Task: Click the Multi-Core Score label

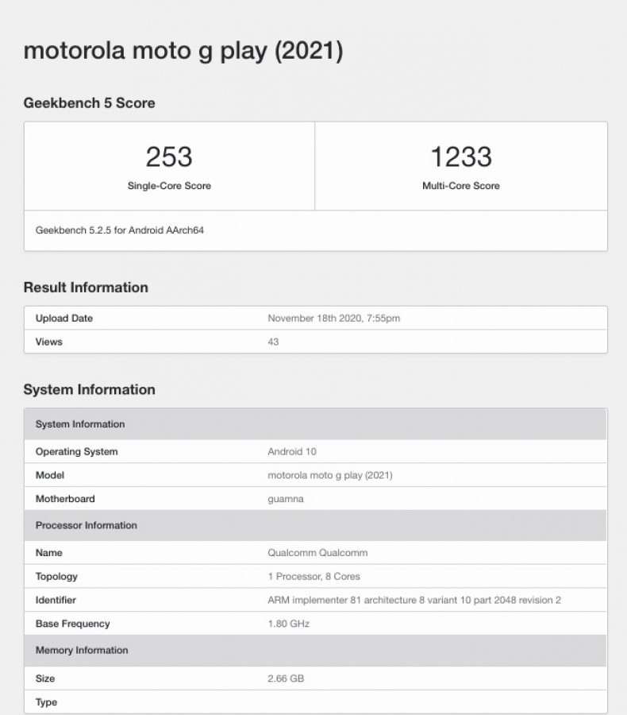Action: click(460, 186)
